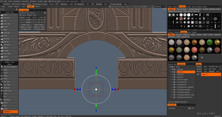The image size is (222, 117).
Task: Click the Opacity 100% slider value
Action: (x=205, y=67)
